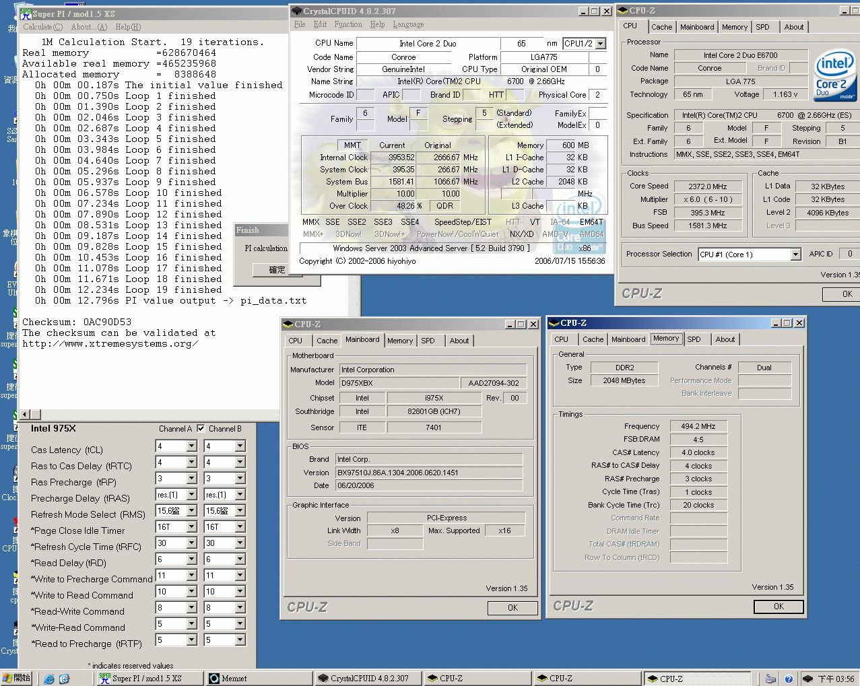Expand Refresh Cycle Time Channel A dropdown
860x686 pixels.
[192, 543]
